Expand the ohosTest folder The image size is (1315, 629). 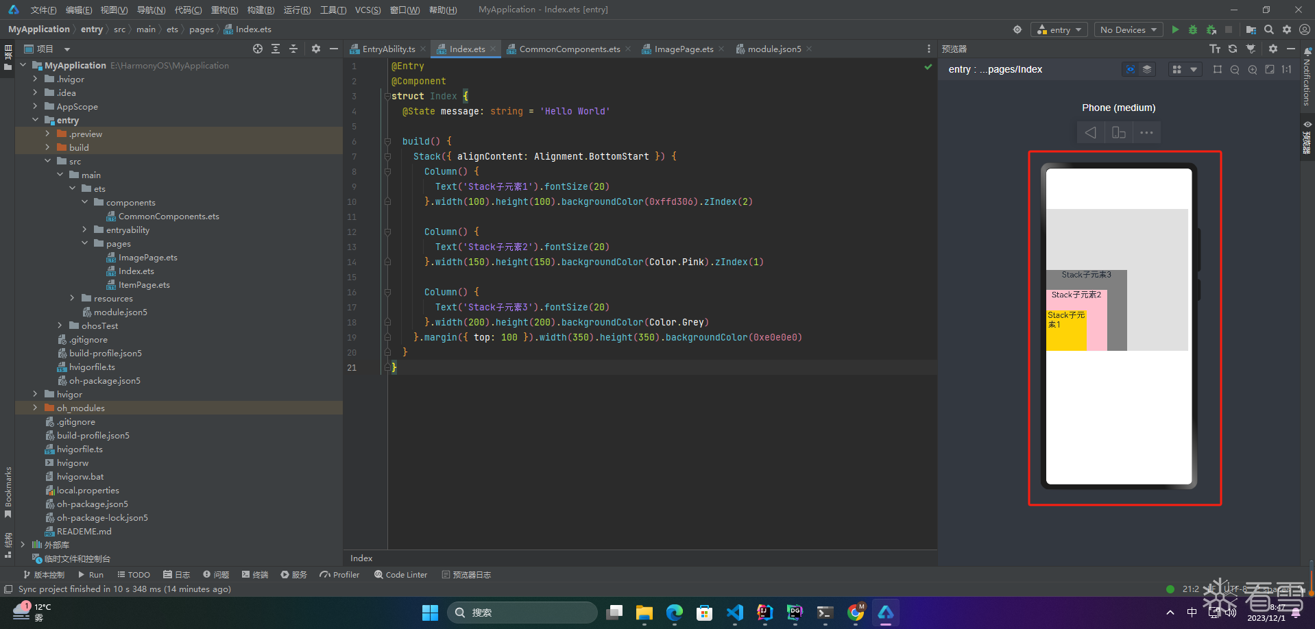[x=60, y=325]
